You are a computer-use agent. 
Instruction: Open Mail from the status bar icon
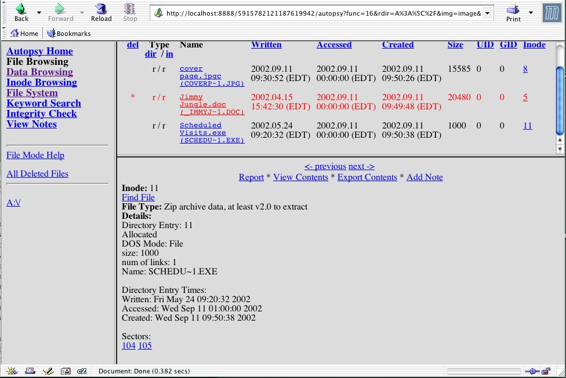click(x=28, y=371)
